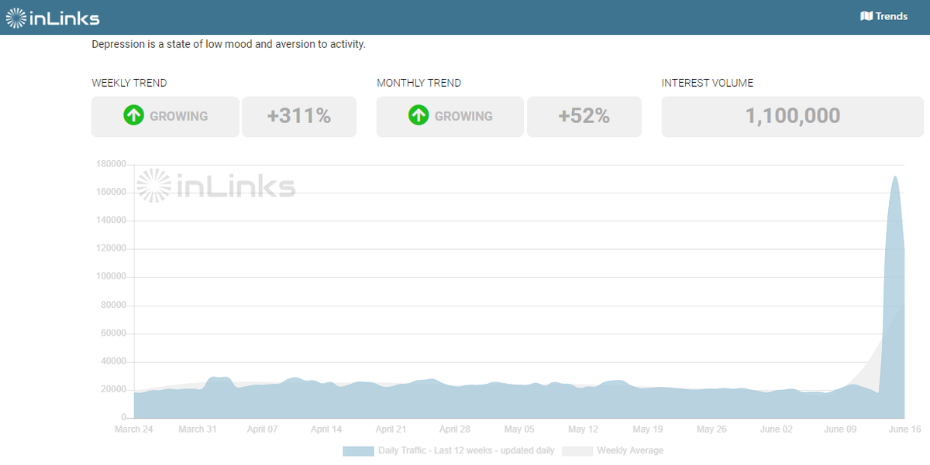Click the inLinks logo in the header
This screenshot has height=465, width=930.
(x=53, y=17)
